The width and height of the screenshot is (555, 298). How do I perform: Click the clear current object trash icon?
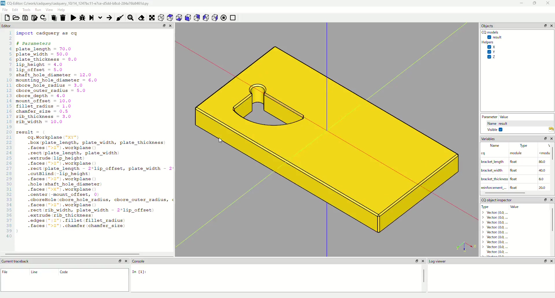(x=63, y=18)
